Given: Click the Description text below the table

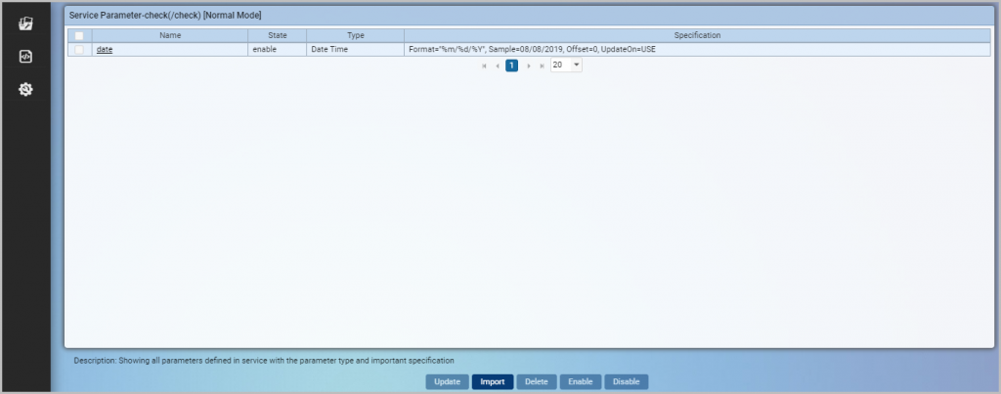Looking at the screenshot, I should pyautogui.click(x=264, y=361).
